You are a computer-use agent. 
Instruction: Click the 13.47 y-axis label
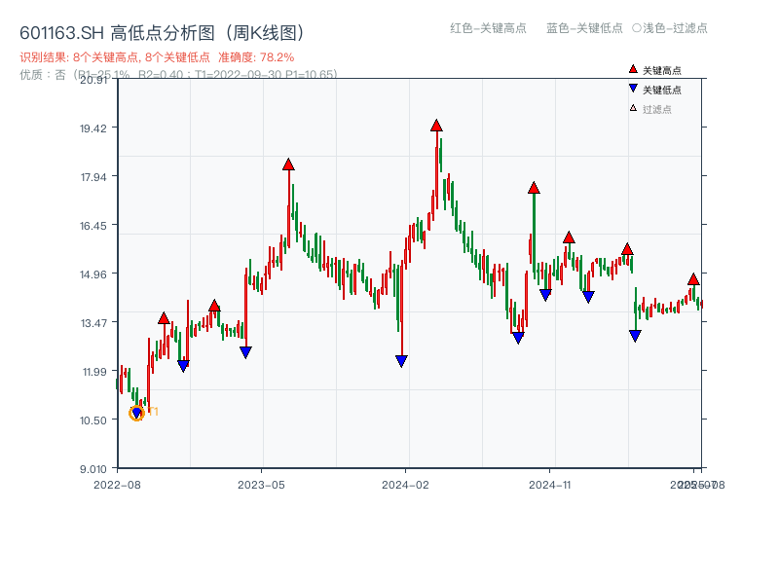pyautogui.click(x=93, y=323)
